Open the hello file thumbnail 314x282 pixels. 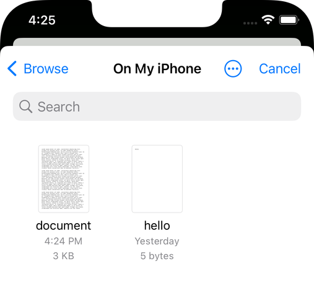pyautogui.click(x=157, y=178)
